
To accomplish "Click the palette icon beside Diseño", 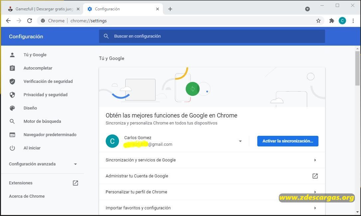I will (x=12, y=108).
